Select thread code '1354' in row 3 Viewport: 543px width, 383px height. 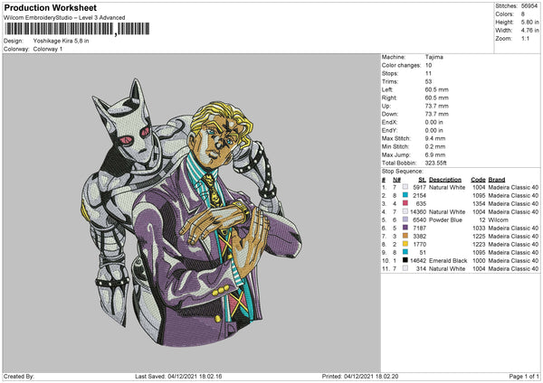point(479,203)
